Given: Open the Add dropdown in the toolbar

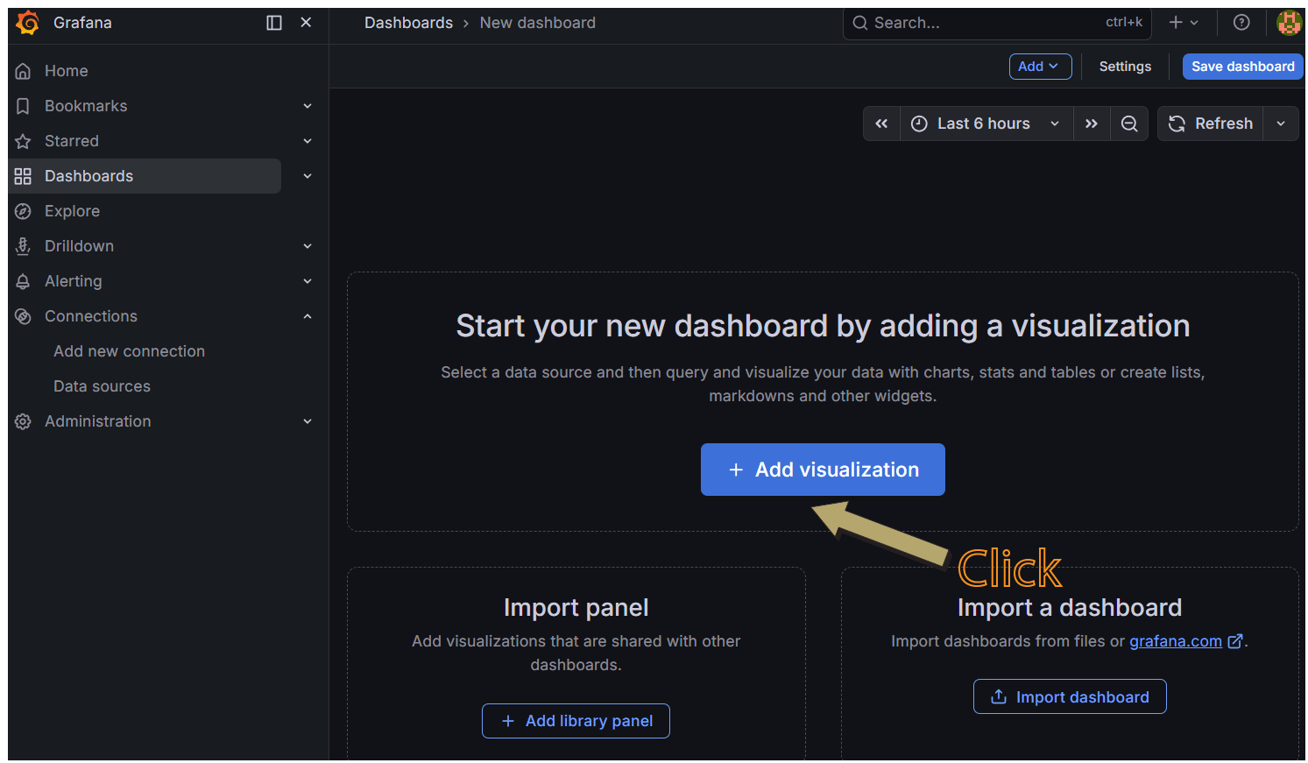Looking at the screenshot, I should [1040, 67].
